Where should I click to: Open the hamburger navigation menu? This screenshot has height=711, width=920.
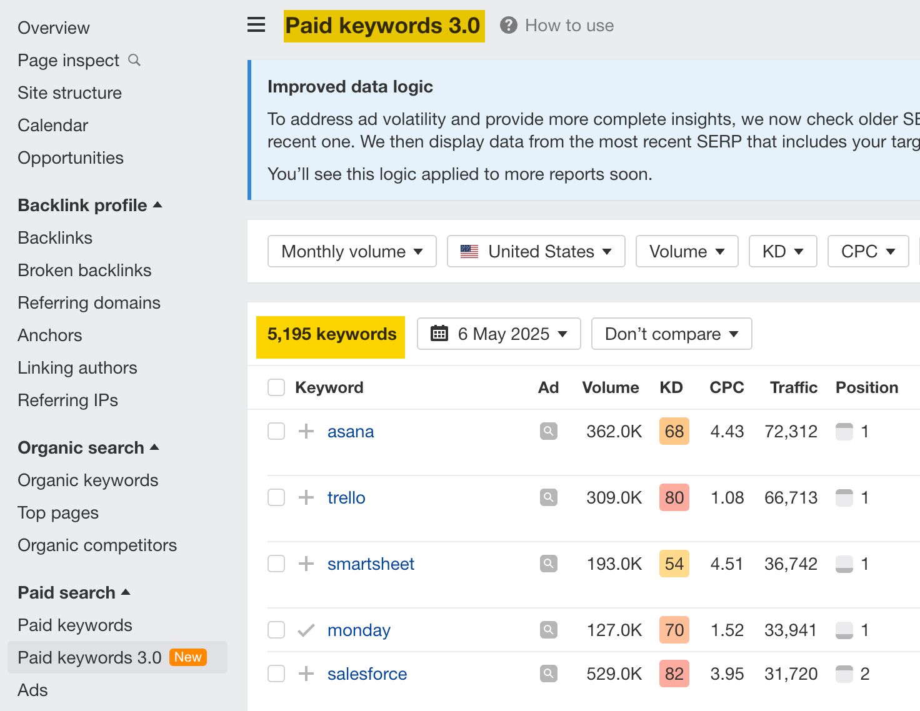click(x=256, y=25)
